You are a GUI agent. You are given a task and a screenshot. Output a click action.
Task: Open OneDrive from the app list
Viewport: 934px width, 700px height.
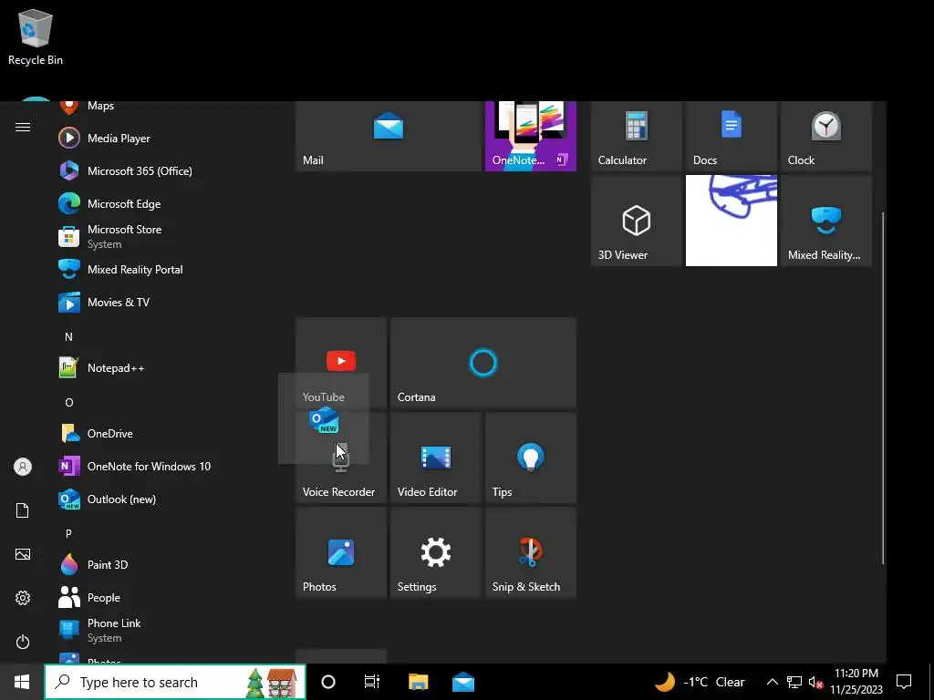pos(161,433)
